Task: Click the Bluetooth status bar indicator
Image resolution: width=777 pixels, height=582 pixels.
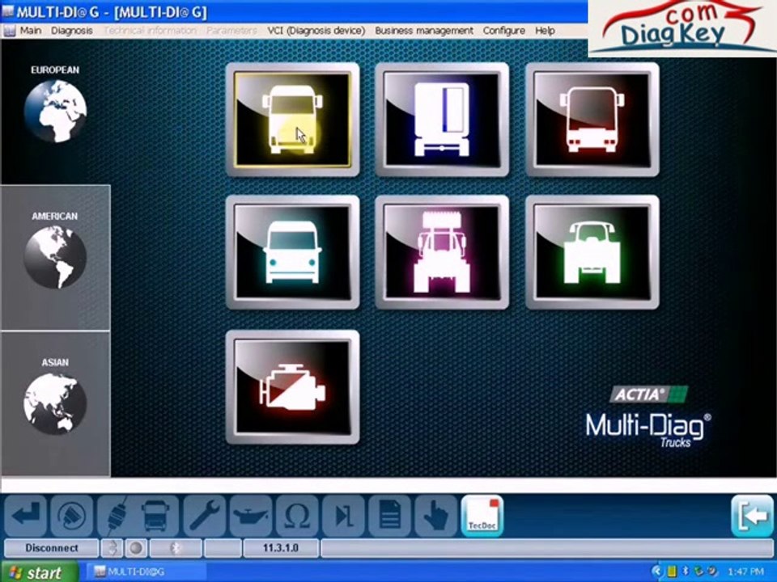Action: [x=176, y=548]
